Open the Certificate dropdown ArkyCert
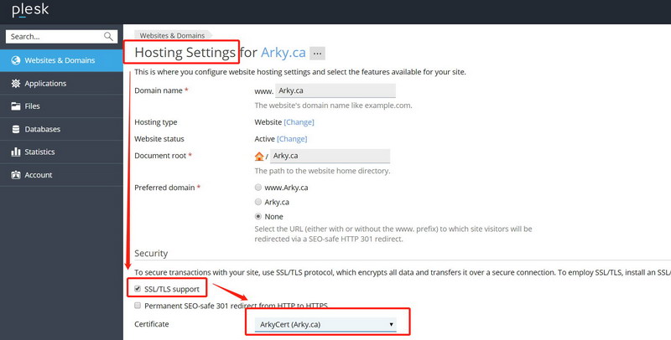Viewport: 671px width, 340px height. click(325, 325)
